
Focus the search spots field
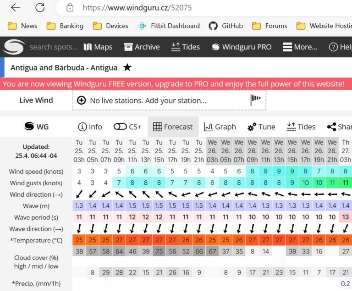[54, 47]
